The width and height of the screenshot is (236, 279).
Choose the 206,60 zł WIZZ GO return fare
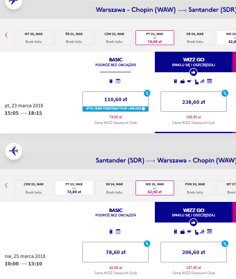pos(193,252)
